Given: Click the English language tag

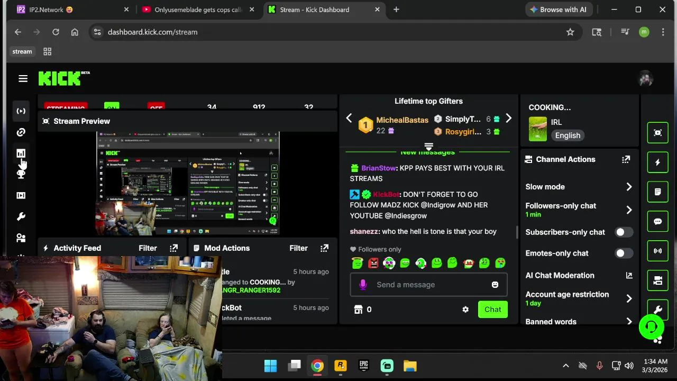Looking at the screenshot, I should 568,135.
